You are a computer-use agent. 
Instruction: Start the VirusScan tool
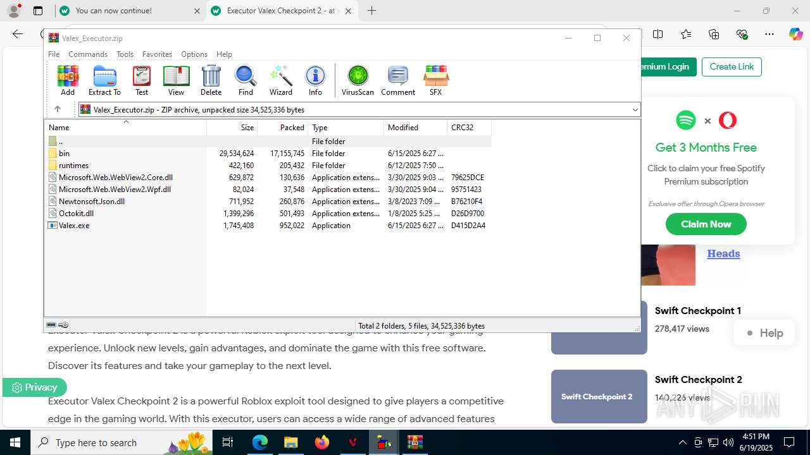(358, 80)
